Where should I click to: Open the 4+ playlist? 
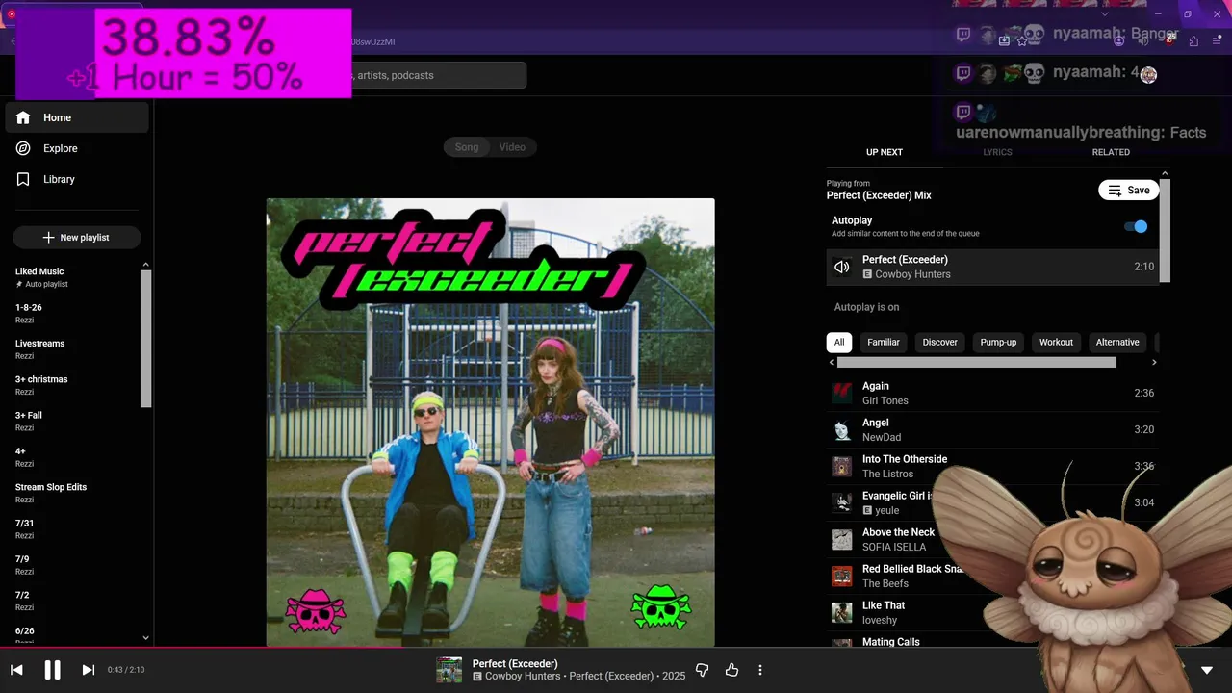pos(75,457)
